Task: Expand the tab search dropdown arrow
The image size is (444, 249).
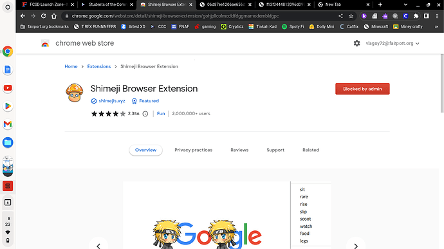Action: [x=405, y=5]
